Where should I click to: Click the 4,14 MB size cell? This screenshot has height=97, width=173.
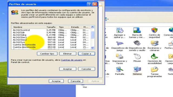(51, 35)
